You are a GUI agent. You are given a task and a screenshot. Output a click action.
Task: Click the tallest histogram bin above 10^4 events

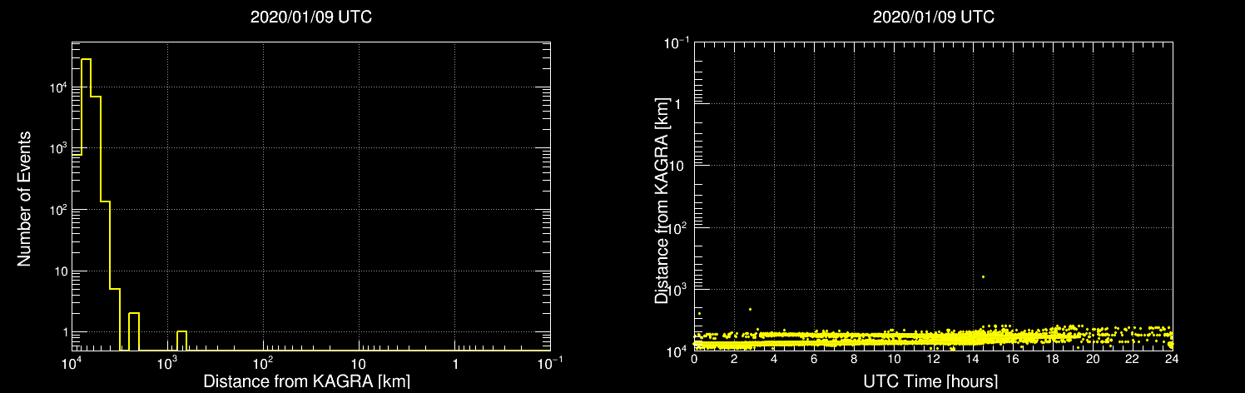click(x=86, y=205)
